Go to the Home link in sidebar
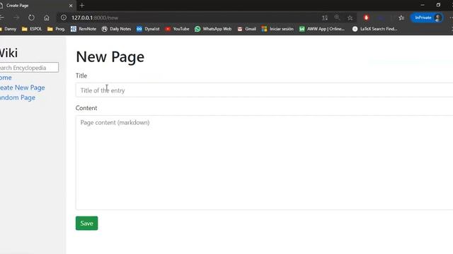This screenshot has height=254, width=453. 6,78
